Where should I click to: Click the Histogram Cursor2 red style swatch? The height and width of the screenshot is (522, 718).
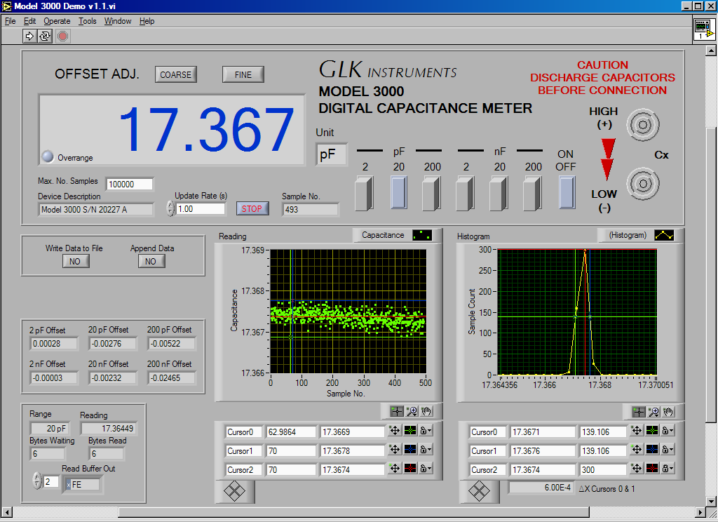652,469
